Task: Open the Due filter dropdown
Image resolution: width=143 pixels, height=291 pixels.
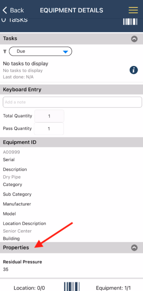Action: click(x=40, y=51)
